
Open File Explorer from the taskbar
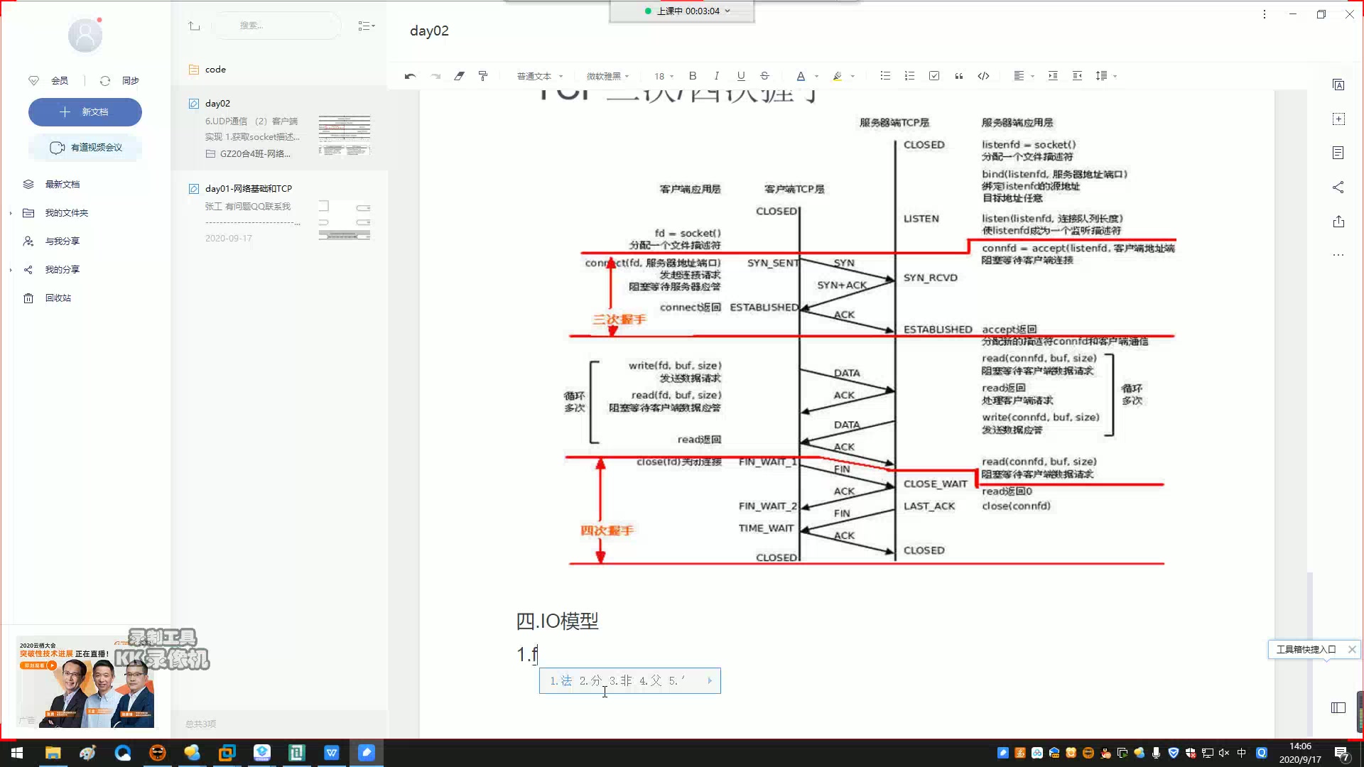[x=53, y=753]
